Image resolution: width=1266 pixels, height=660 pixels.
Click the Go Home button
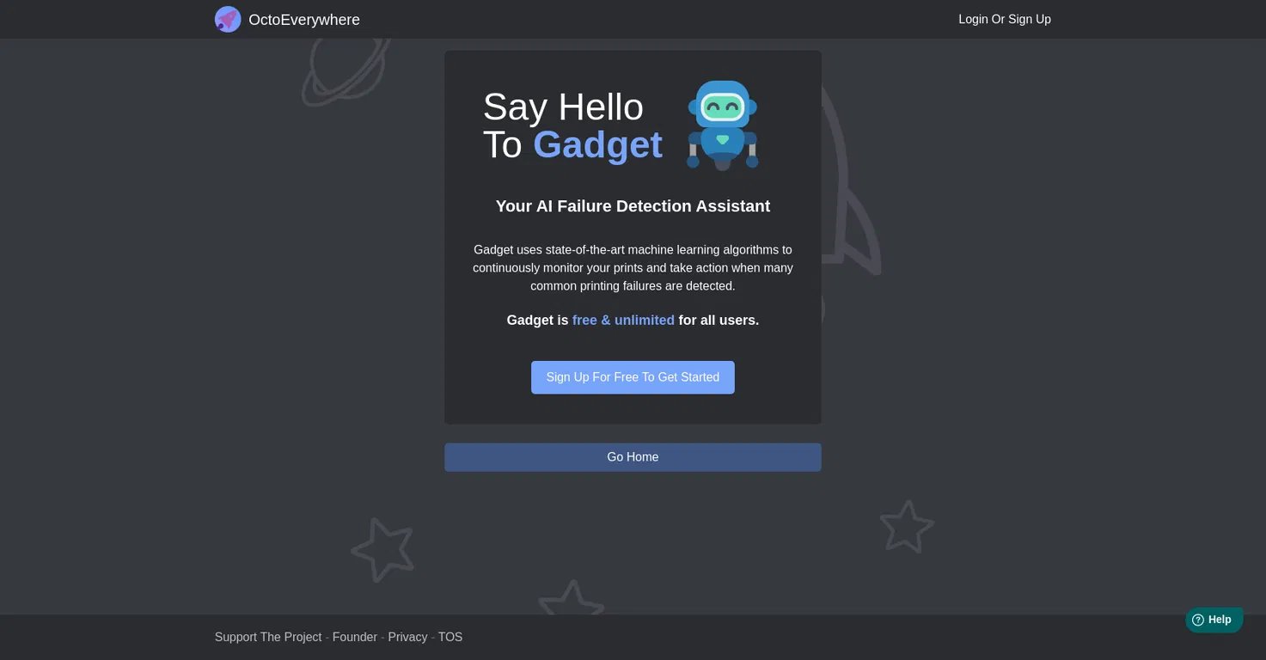(633, 457)
